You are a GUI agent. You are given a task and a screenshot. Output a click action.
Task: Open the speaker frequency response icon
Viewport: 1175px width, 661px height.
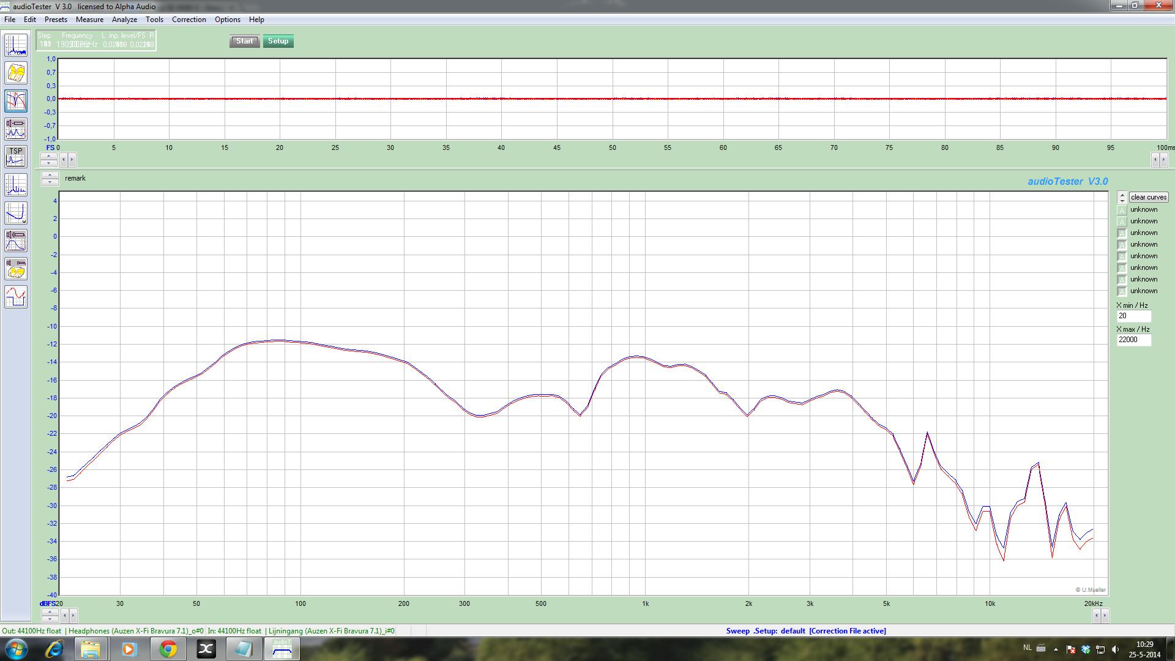pos(16,241)
